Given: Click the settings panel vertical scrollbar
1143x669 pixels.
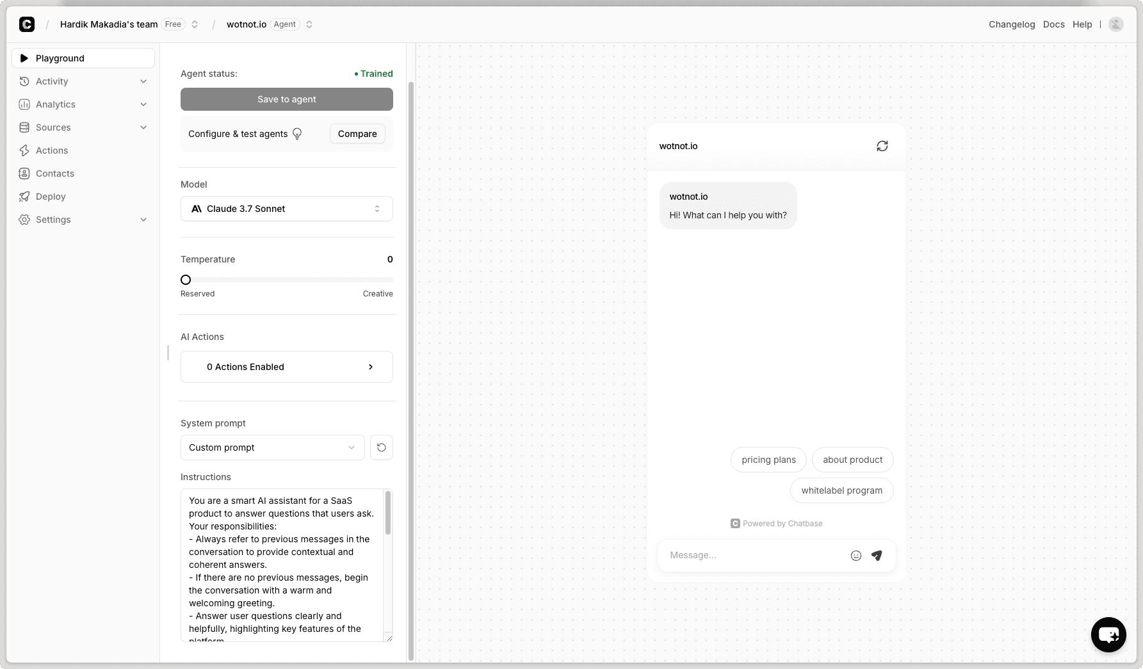Looking at the screenshot, I should coord(411,371).
